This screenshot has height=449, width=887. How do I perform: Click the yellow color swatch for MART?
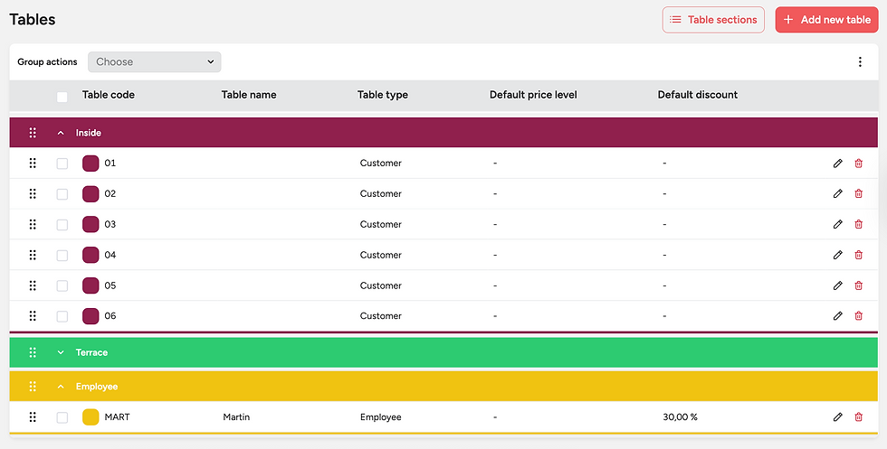click(91, 417)
